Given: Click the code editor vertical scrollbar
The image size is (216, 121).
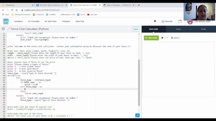Looking at the screenshot, I should [x=139, y=83].
